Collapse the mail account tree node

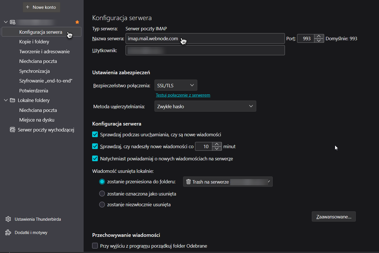tap(6, 22)
